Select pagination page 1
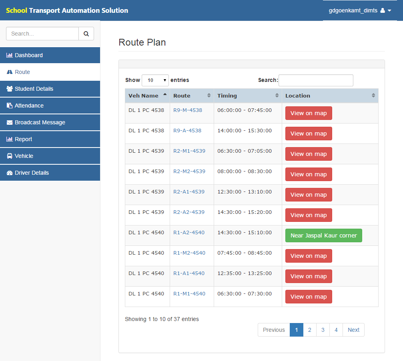The height and width of the screenshot is (361, 403). (296, 330)
